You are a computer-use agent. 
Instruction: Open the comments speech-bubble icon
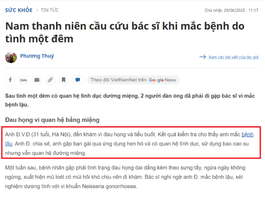77,80
